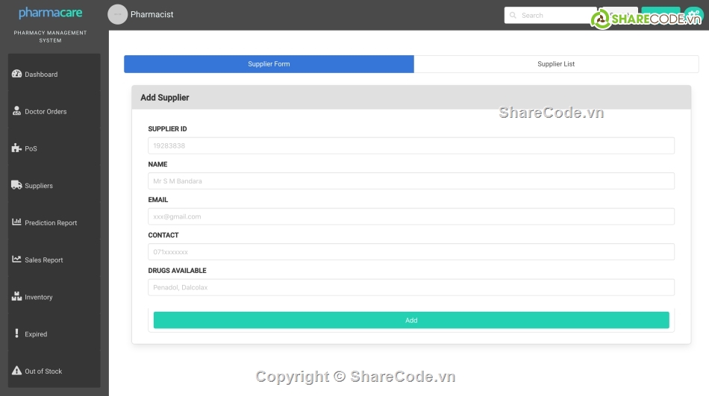Screen dimensions: 709x396
Task: Select the Supplier Form tab
Action: pos(269,64)
